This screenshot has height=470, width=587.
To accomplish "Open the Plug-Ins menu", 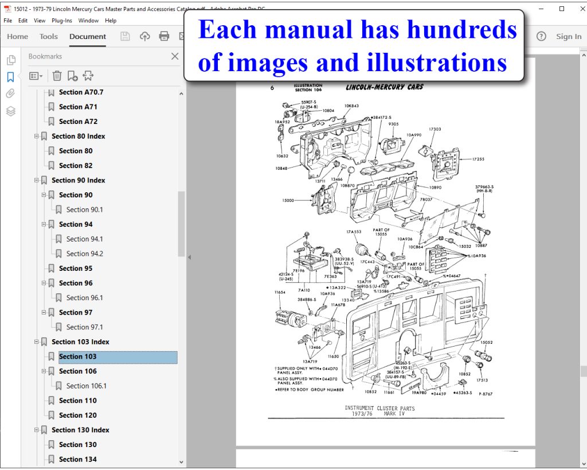I will (x=62, y=21).
